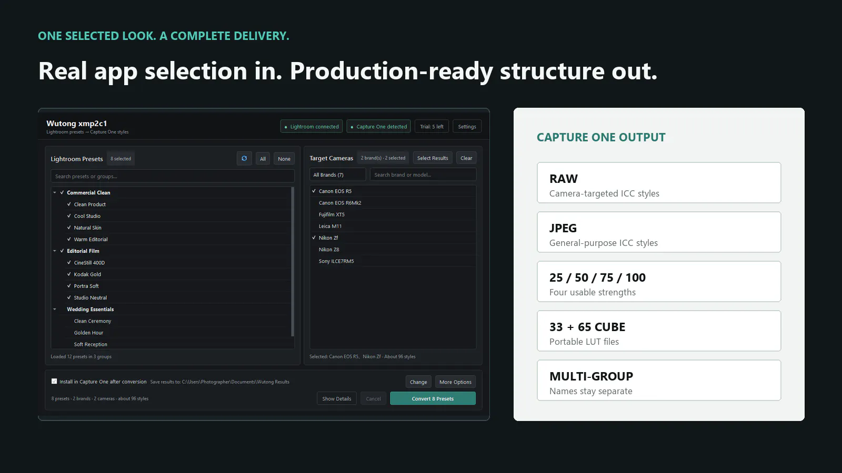This screenshot has height=473, width=842.
Task: Click the Loaded 12 presets in 3 groups status
Action: point(81,356)
